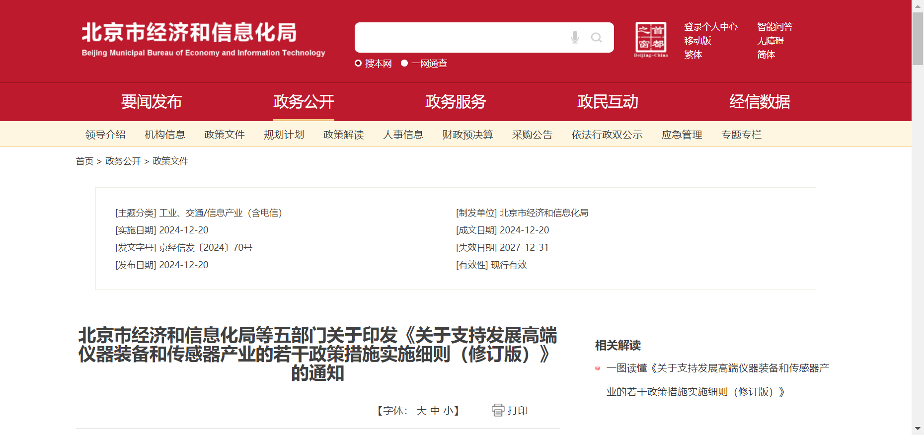Switch to 政策解读 sub-navigation tab
Viewport: 924px width, 435px height.
343,135
